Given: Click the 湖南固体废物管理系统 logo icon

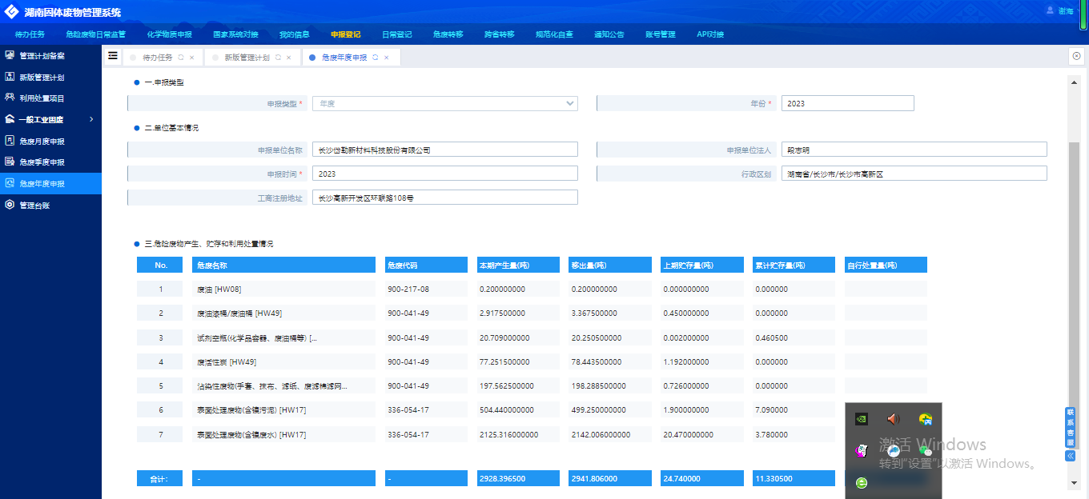Looking at the screenshot, I should point(12,12).
